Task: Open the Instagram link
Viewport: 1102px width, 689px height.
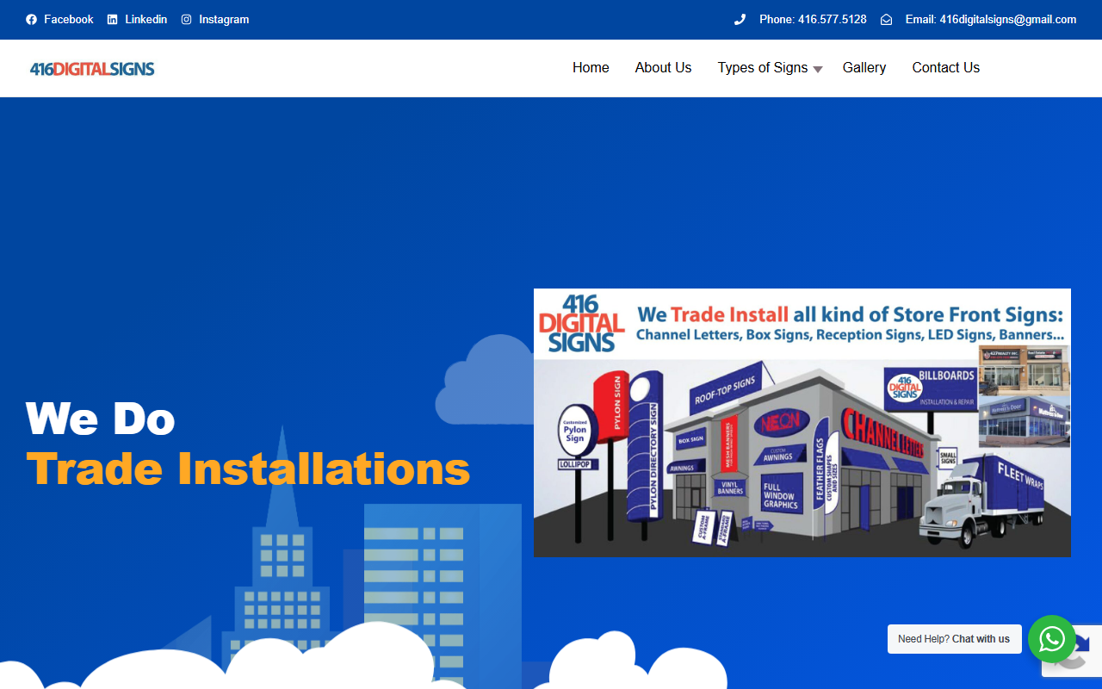Action: click(224, 20)
